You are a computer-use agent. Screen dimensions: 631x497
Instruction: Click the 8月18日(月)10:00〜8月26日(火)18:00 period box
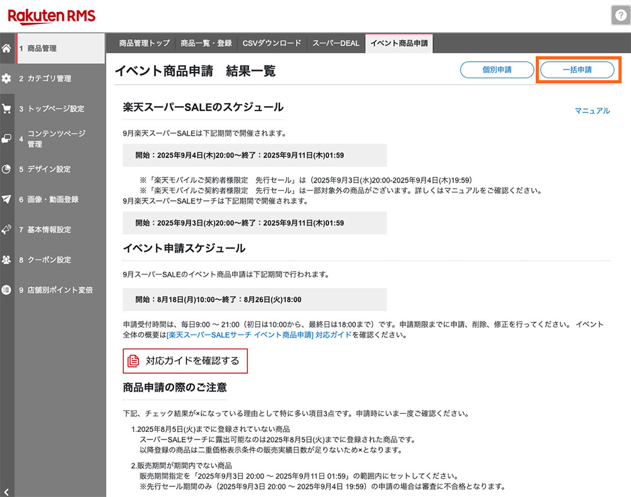[x=255, y=299]
